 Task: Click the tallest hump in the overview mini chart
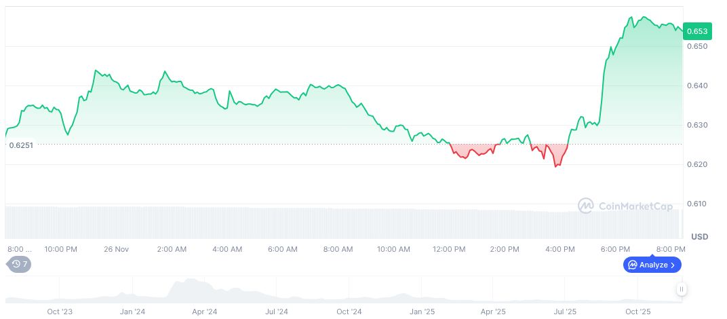pos(192,286)
